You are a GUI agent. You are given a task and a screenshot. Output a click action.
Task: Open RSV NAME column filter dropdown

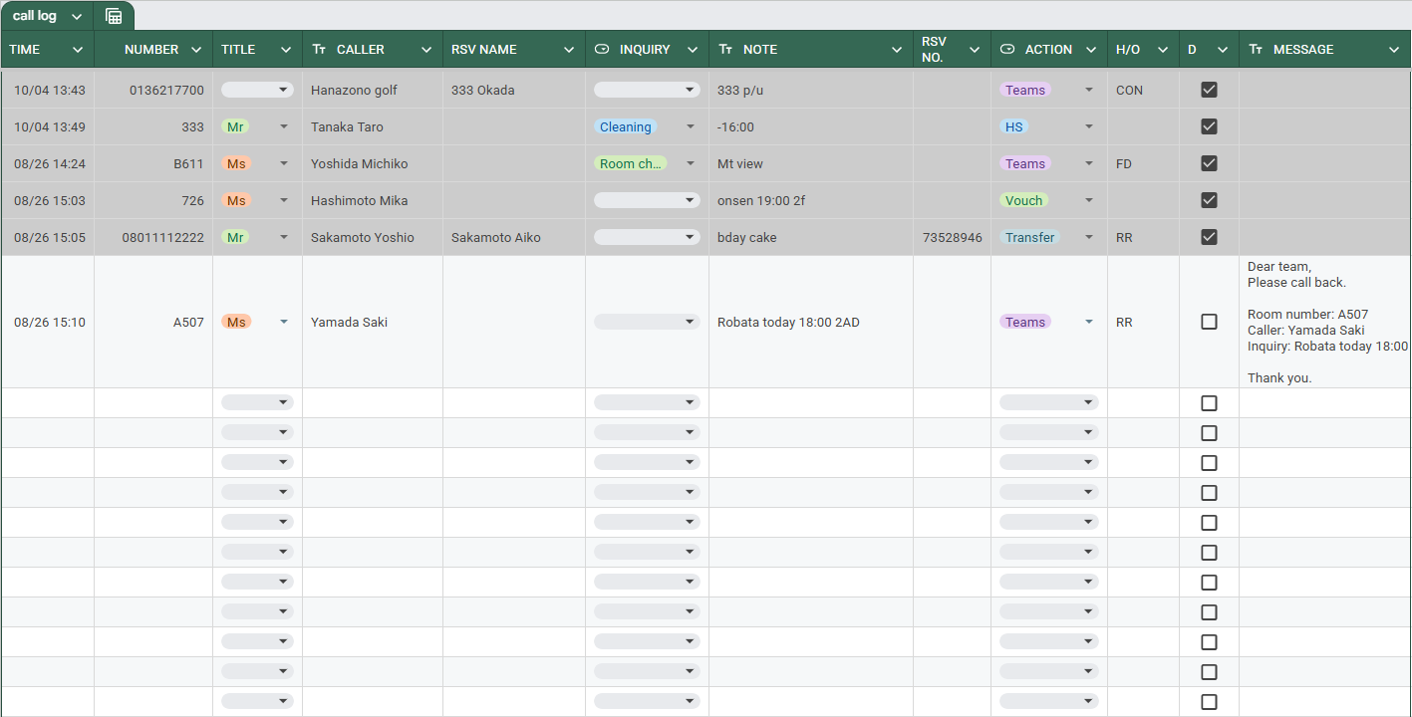point(569,50)
